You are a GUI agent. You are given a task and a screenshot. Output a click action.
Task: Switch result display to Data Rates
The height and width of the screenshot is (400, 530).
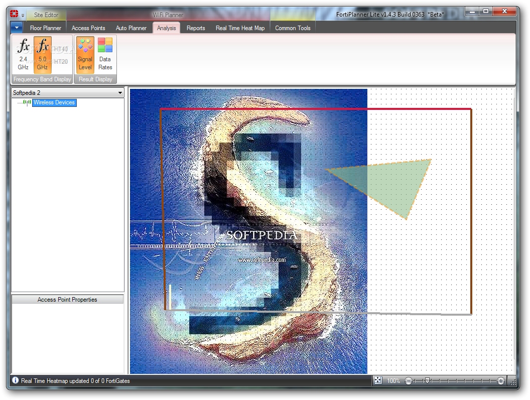(x=105, y=54)
